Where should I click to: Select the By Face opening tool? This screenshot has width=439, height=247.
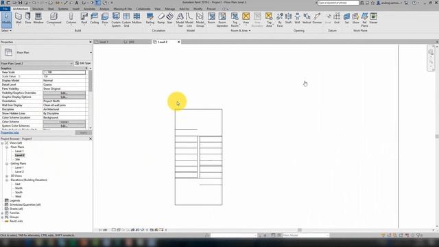(279, 20)
